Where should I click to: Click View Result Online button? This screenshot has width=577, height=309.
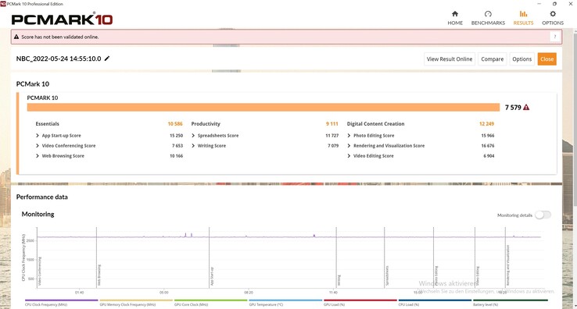[450, 59]
